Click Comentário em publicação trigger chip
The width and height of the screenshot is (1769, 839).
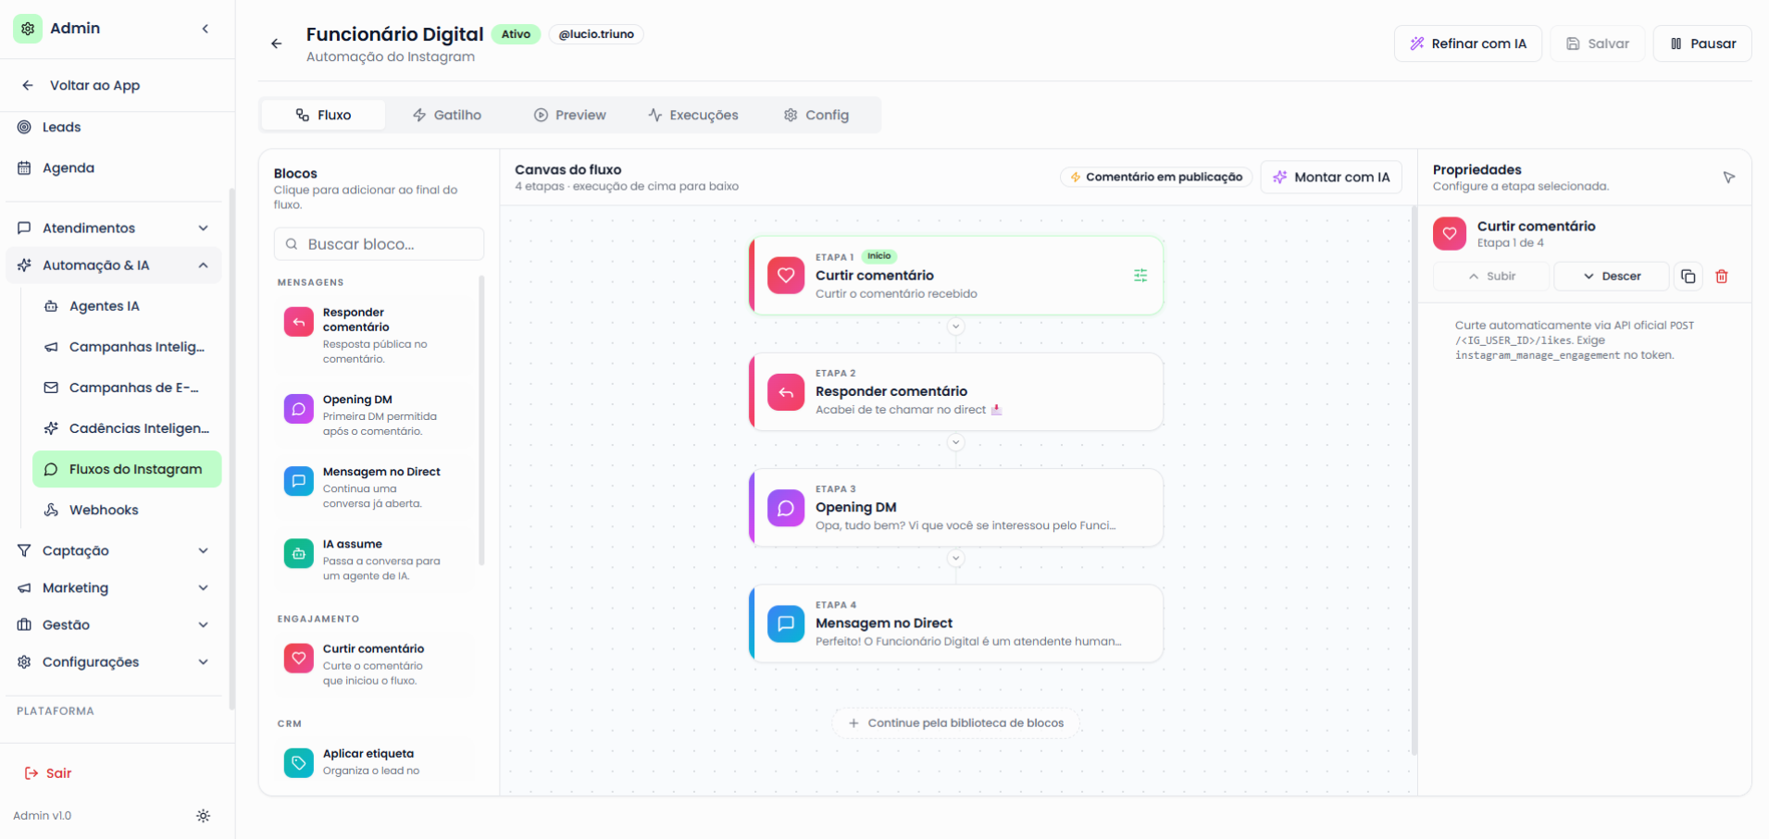point(1156,177)
